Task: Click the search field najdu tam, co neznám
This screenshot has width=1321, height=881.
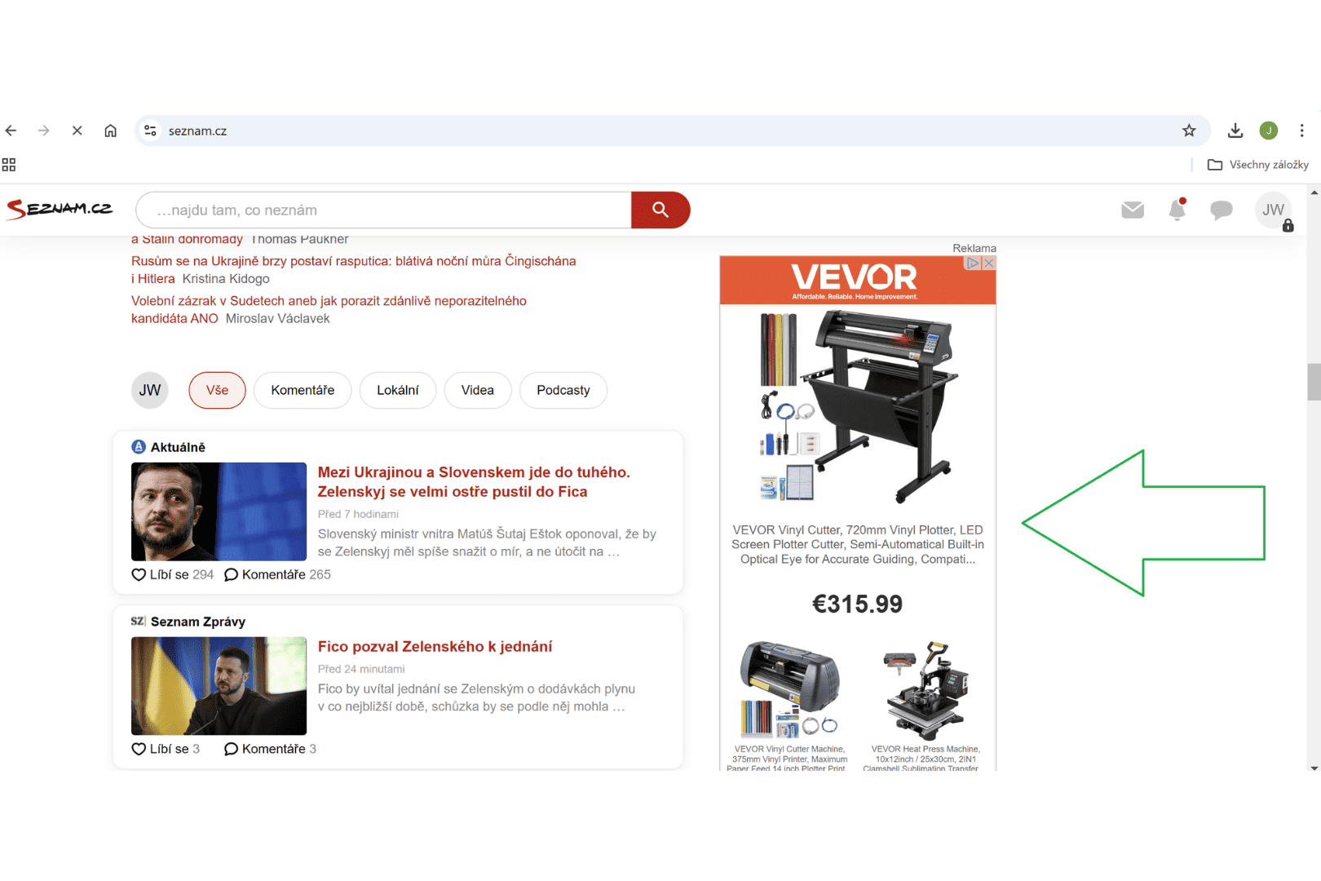Action: pos(383,210)
